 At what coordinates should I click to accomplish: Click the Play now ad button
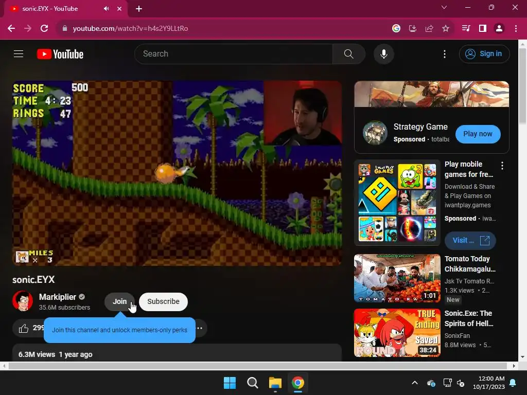point(478,134)
